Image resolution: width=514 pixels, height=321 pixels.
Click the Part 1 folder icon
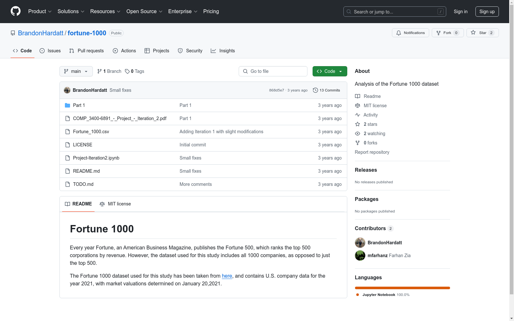[67, 105]
